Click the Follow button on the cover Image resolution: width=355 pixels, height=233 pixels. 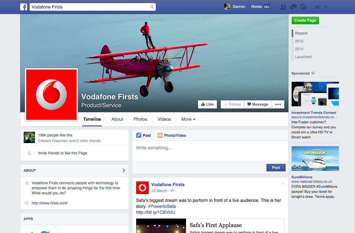click(232, 104)
